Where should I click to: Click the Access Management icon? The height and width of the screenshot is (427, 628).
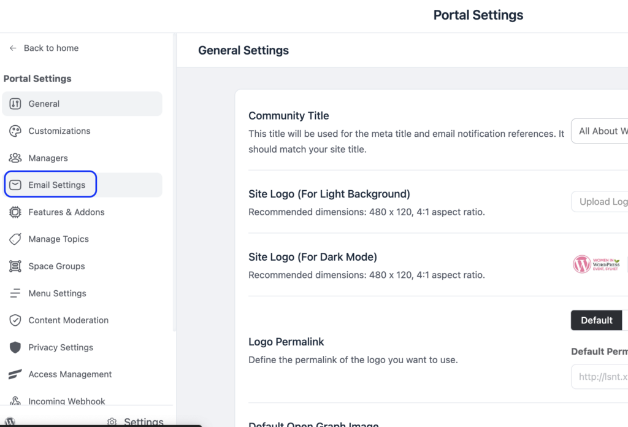(15, 374)
